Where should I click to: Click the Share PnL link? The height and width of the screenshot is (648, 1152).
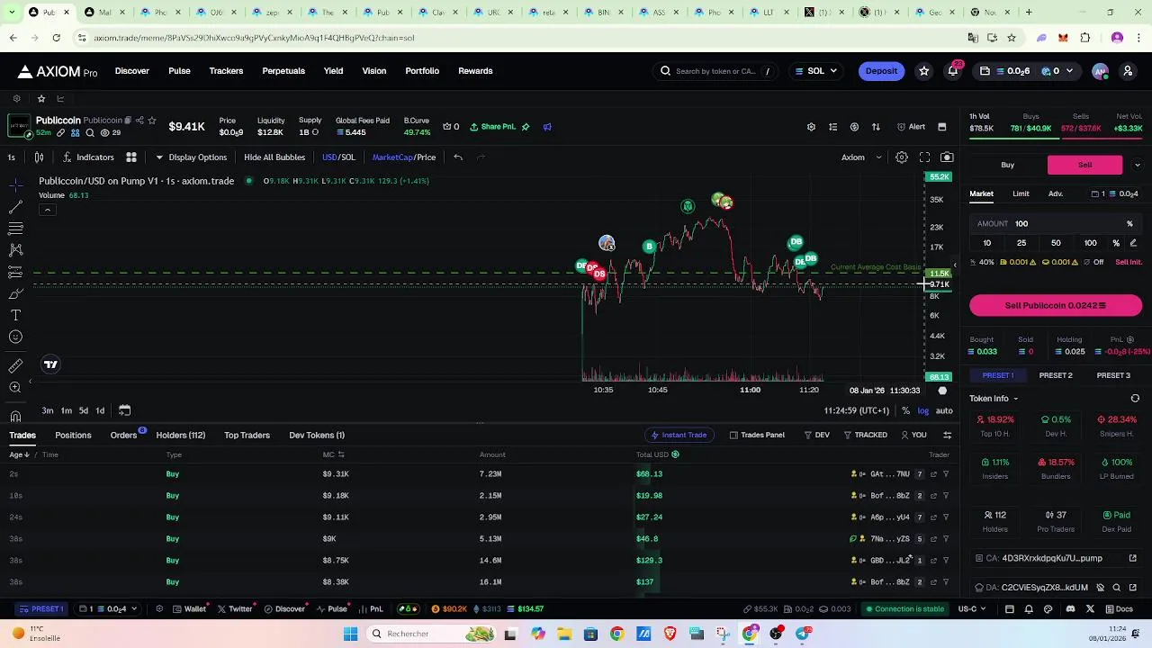(x=492, y=127)
